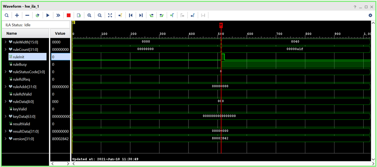
Task: Open help with the question mark icon
Action: tap(355, 7)
